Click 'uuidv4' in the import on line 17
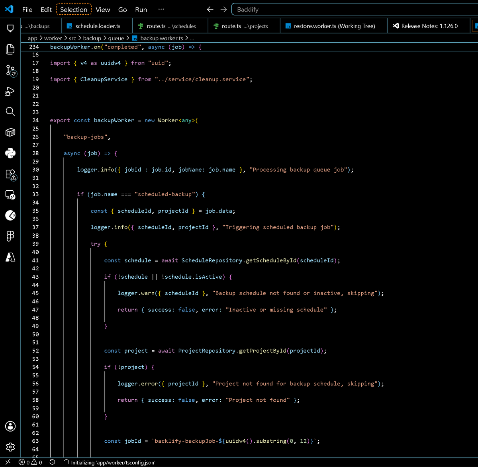Image resolution: width=478 pixels, height=467 pixels. pos(110,63)
